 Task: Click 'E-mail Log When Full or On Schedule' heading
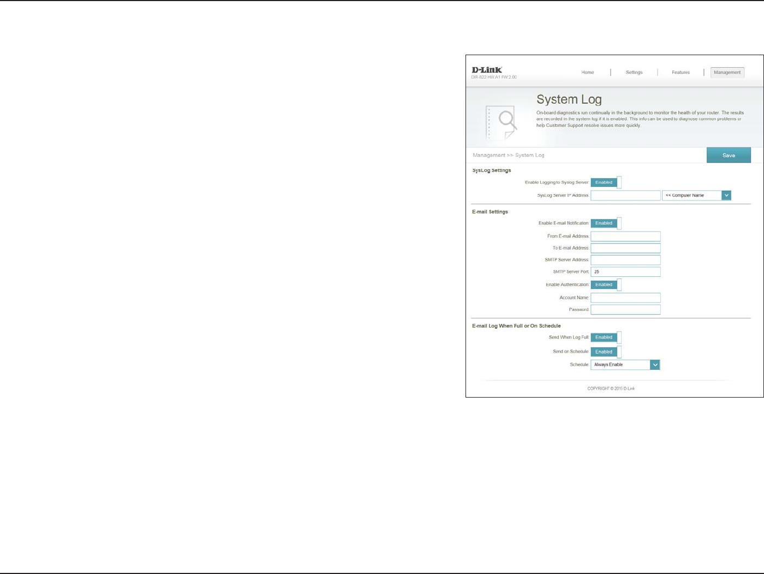tap(516, 326)
